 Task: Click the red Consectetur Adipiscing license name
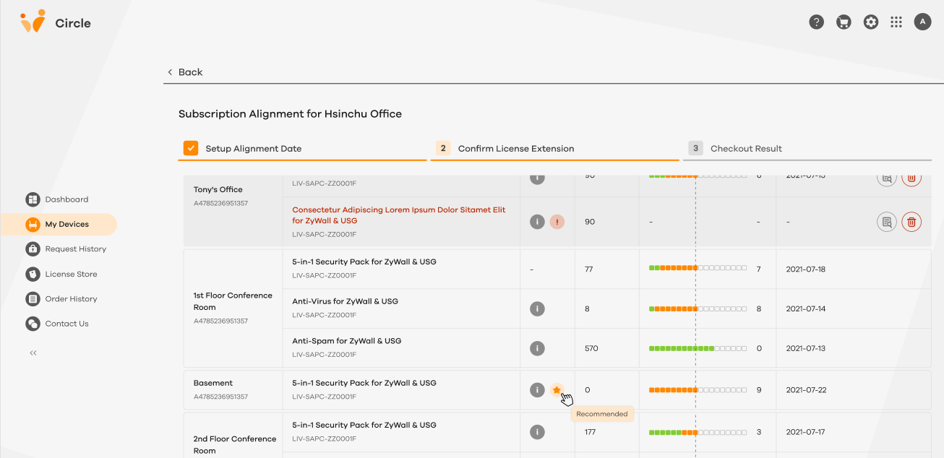click(x=399, y=215)
